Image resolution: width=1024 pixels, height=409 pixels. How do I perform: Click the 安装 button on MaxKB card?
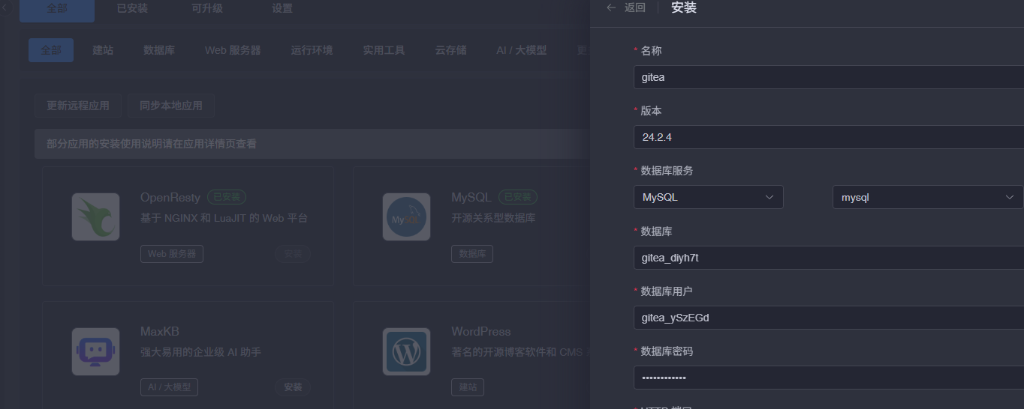point(293,387)
